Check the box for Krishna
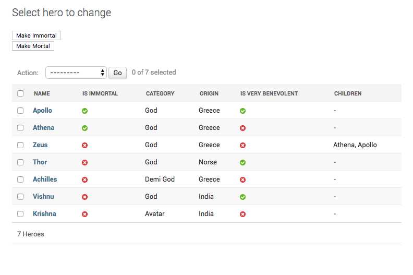 (20, 214)
